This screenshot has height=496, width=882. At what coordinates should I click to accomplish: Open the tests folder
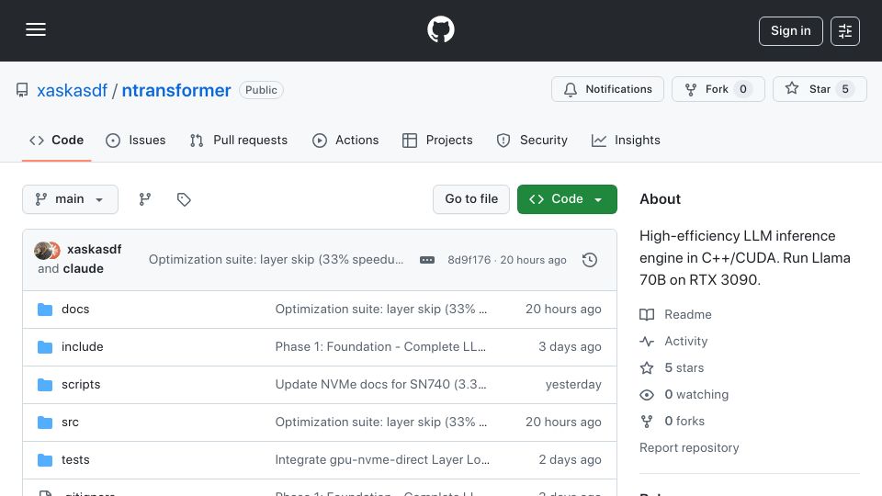[x=75, y=460]
